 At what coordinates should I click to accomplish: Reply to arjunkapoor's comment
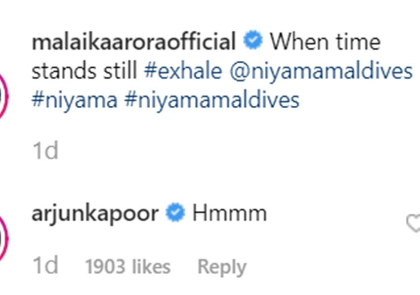(221, 267)
